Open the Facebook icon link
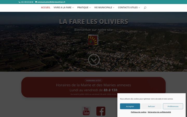This screenshot has height=117, width=187. [x=101, y=111]
